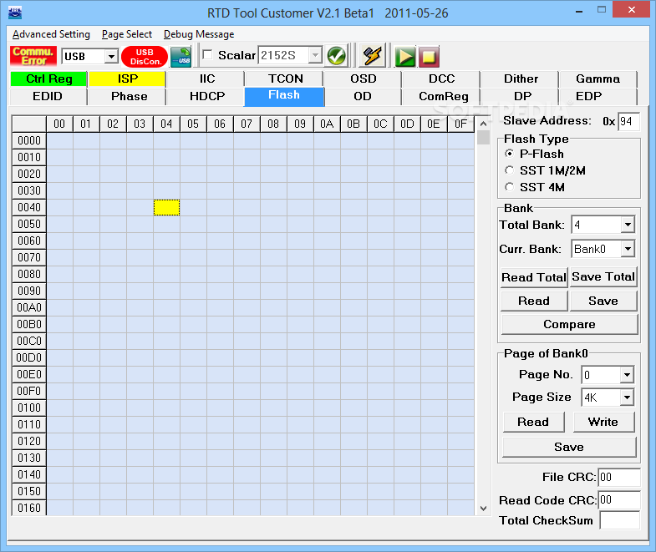The width and height of the screenshot is (656, 552).
Task: Click the lightning bolt plug icon
Action: tap(372, 56)
